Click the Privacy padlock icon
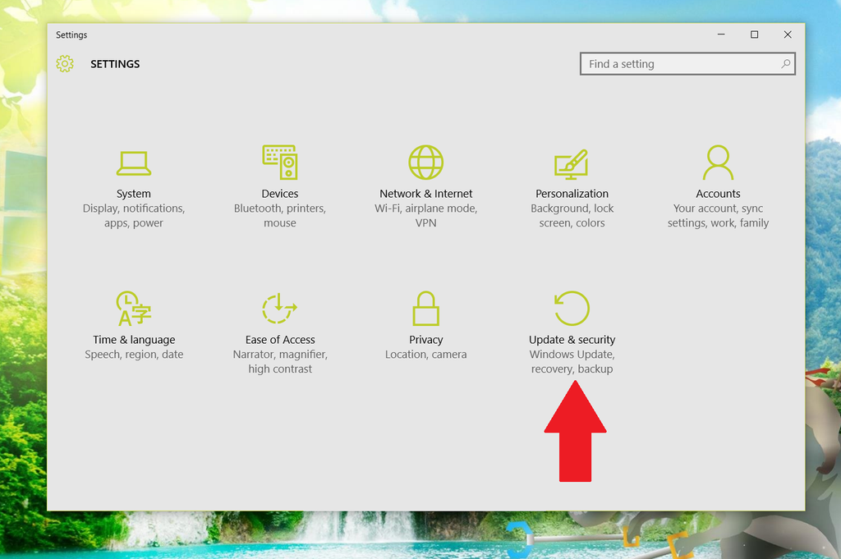 tap(425, 308)
